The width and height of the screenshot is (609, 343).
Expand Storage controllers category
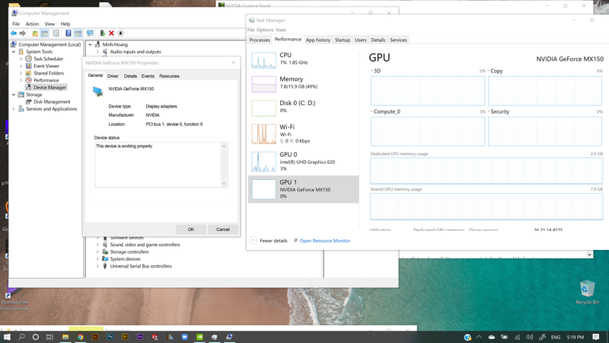tap(97, 252)
